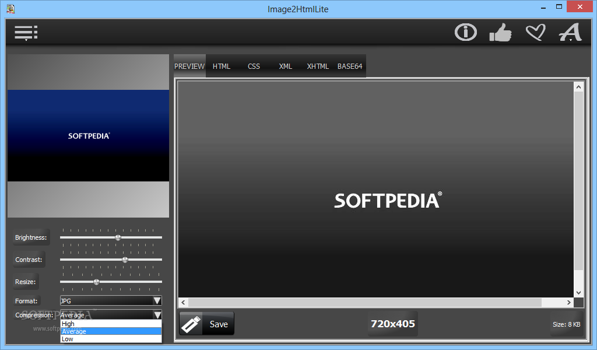The image size is (597, 350).
Task: Open the Format JPG dropdown
Action: [x=111, y=300]
